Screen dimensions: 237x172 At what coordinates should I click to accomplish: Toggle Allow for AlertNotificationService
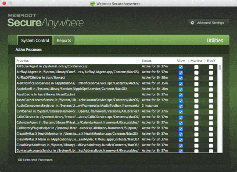click(181, 84)
